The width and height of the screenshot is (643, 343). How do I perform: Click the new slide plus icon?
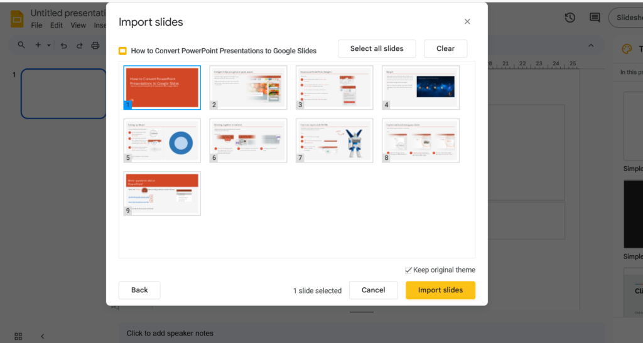point(38,45)
